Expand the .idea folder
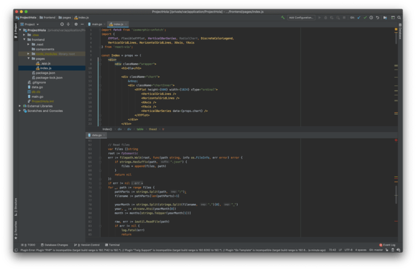Viewport: 416px width, 270px height. click(x=24, y=35)
